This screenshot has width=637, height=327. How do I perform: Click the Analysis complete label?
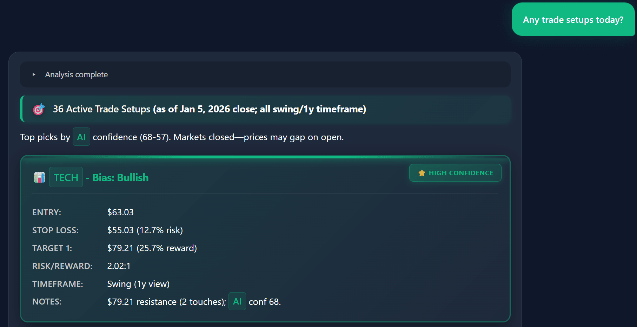[76, 74]
